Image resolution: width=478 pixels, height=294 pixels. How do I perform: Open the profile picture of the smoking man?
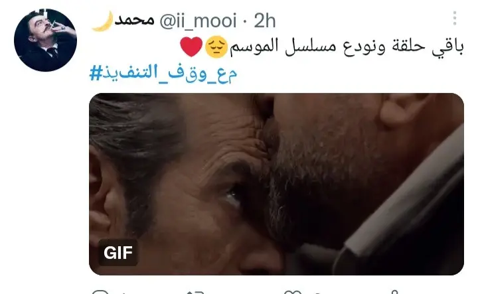(45, 40)
